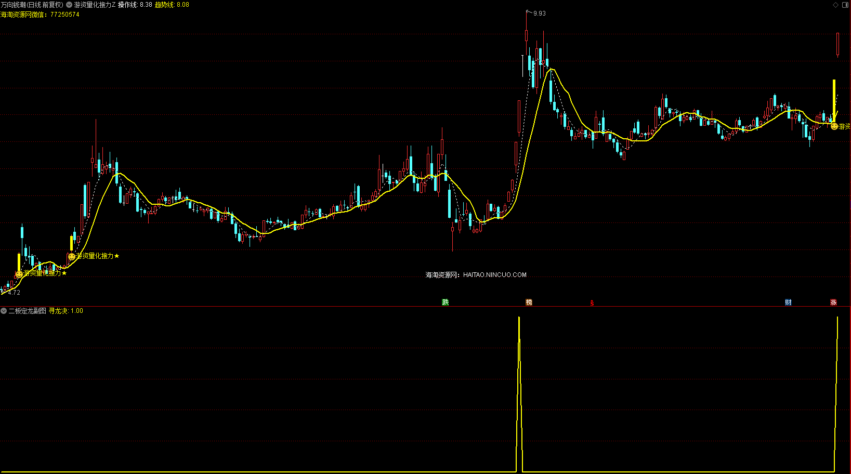Click the 操作线: 8.38 value label
The width and height of the screenshot is (851, 474).
tap(135, 5)
